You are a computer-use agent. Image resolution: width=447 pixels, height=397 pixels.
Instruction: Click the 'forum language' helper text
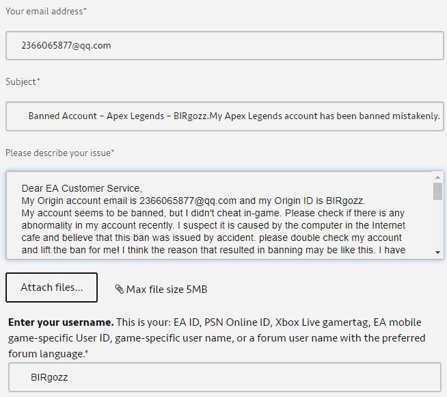pos(46,354)
